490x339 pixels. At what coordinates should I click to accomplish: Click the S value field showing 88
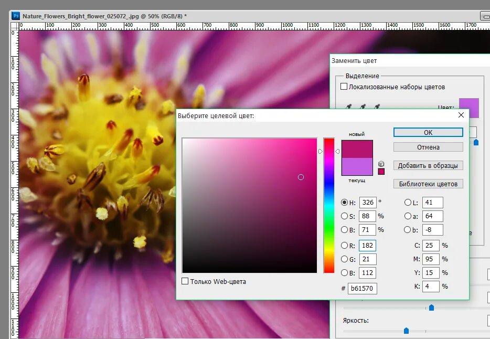tap(368, 216)
